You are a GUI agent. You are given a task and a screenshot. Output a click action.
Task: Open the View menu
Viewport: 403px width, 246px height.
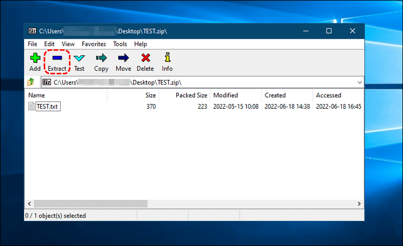coord(68,44)
